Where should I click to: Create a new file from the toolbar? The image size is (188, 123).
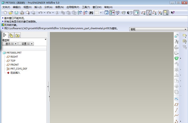tap(5, 13)
